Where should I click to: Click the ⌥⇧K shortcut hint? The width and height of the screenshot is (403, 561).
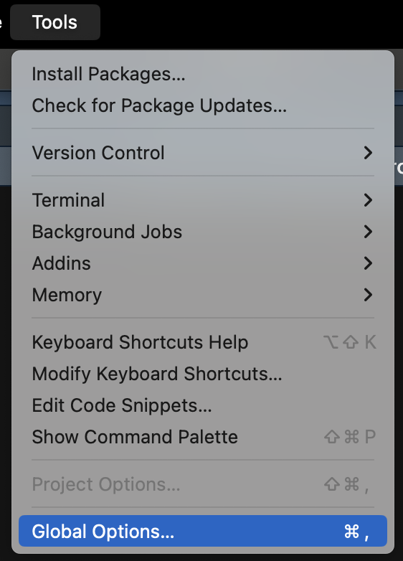pos(349,342)
